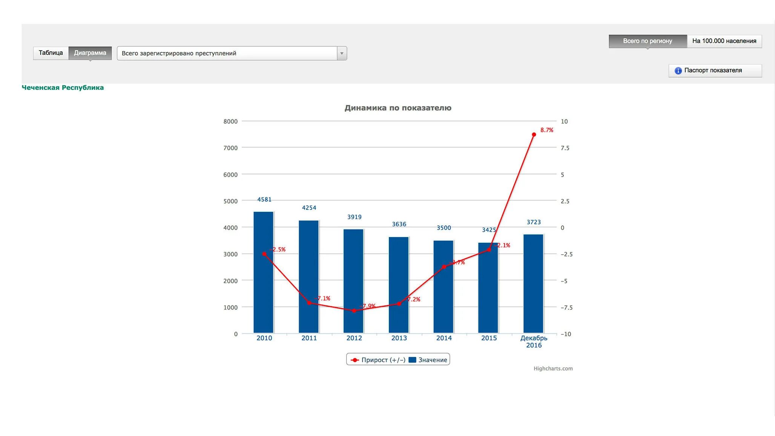Click the blue info icon in Паспорт показателя
The height and width of the screenshot is (436, 775).
tap(678, 71)
